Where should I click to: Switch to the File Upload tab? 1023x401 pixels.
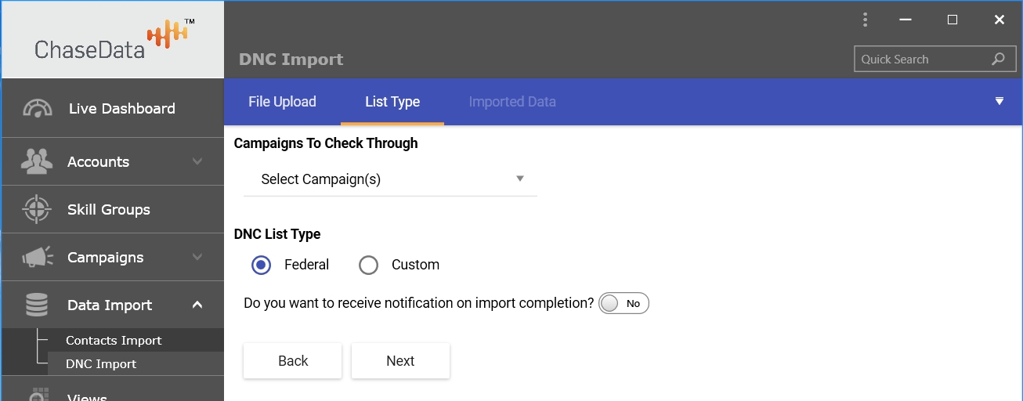(x=282, y=102)
